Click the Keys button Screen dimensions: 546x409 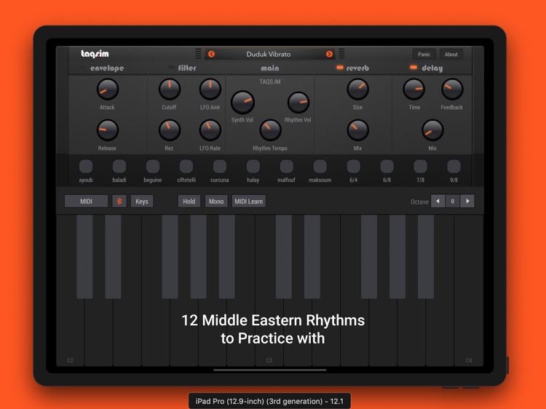tap(142, 201)
